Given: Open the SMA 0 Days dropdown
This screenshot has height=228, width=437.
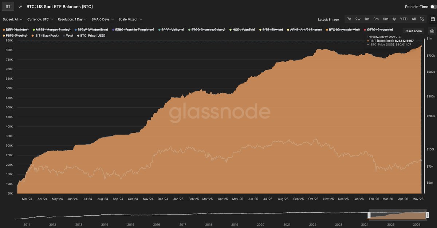Looking at the screenshot, I should point(103,19).
